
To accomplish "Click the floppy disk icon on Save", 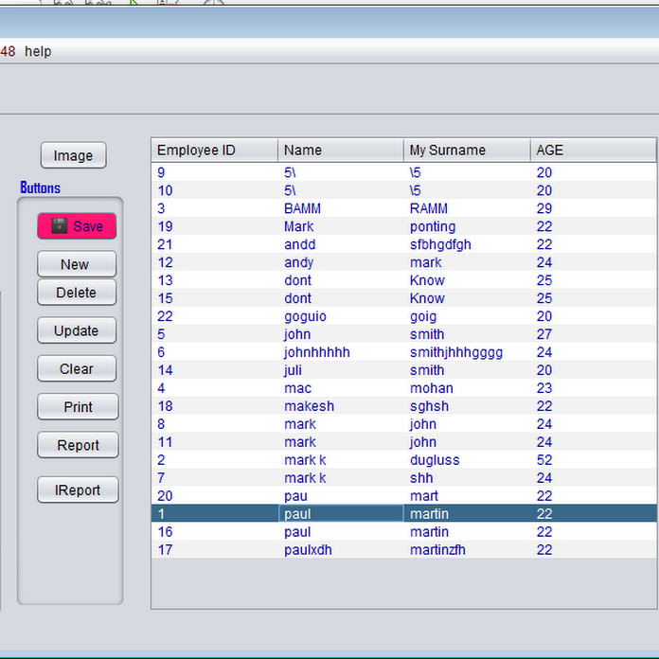I will tap(60, 226).
